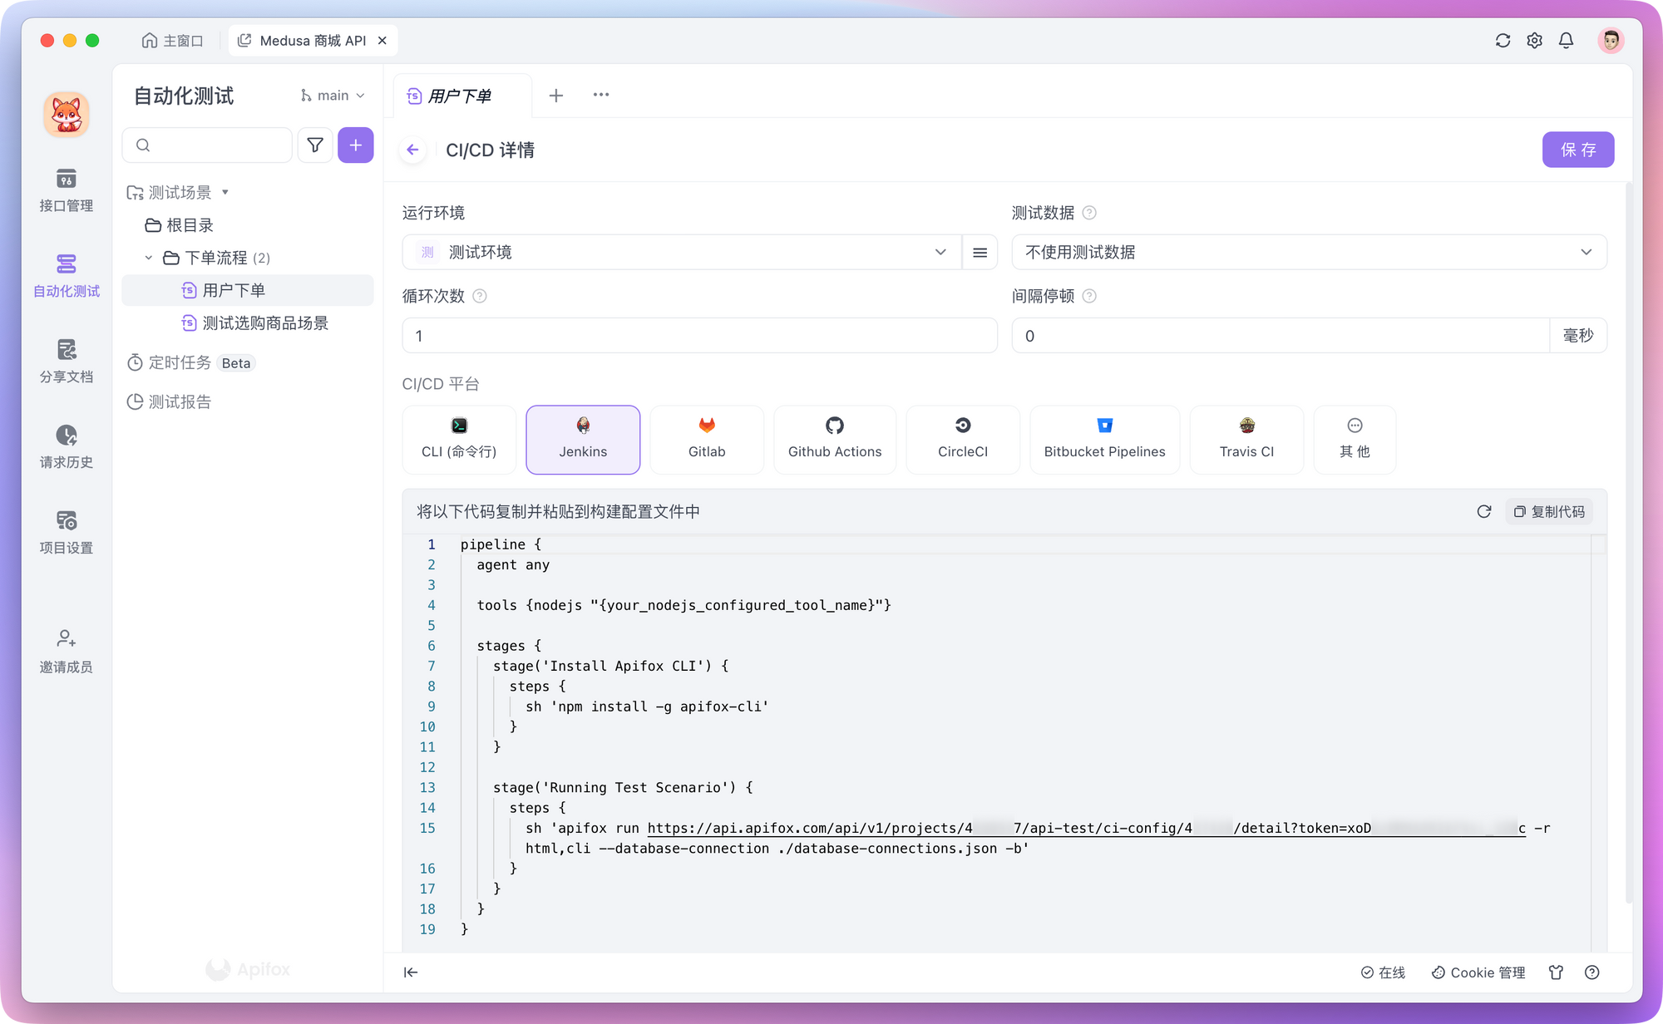1663x1024 pixels.
Task: Expand the 测试场景 dropdown arrow
Action: pos(225,193)
